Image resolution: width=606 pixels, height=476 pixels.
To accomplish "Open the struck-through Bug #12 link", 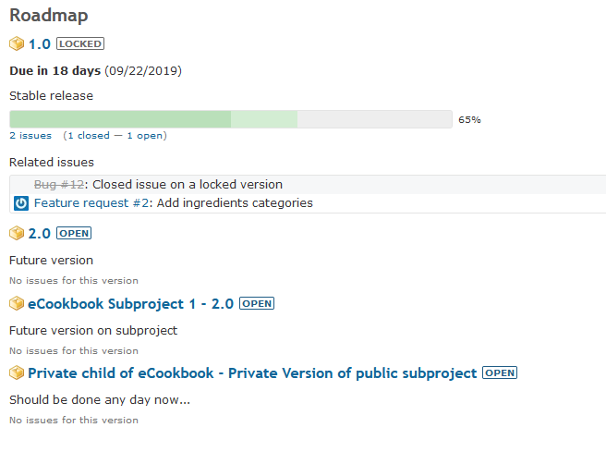I will point(59,185).
